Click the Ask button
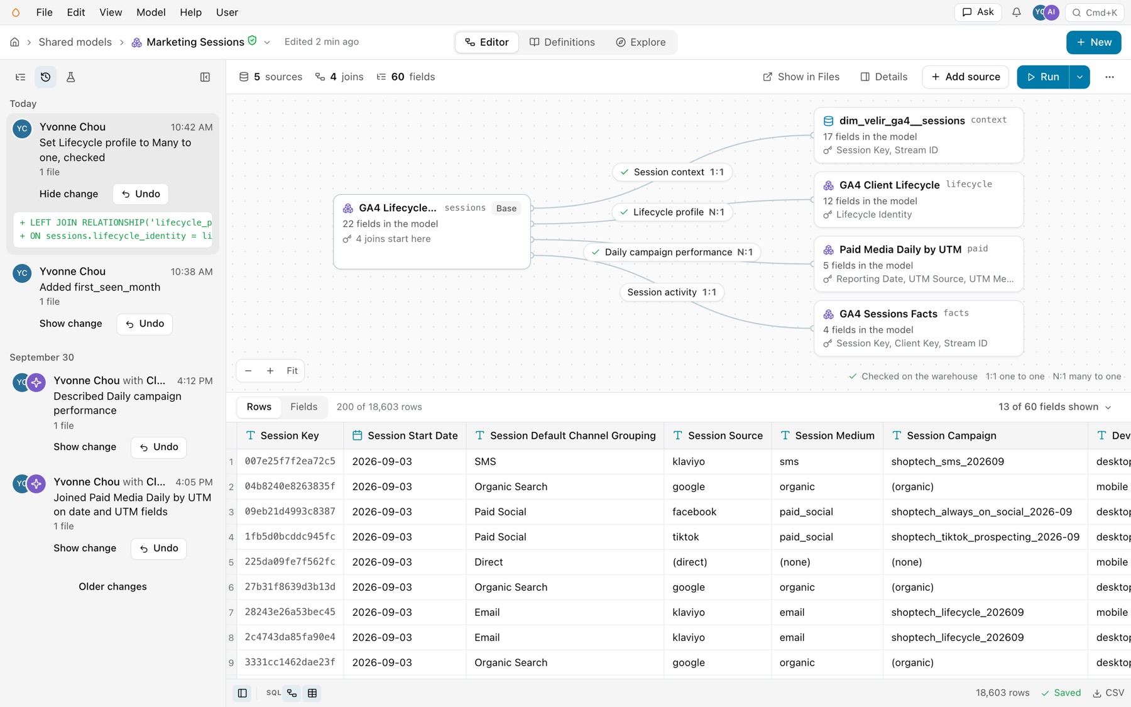The height and width of the screenshot is (707, 1131). (x=978, y=12)
